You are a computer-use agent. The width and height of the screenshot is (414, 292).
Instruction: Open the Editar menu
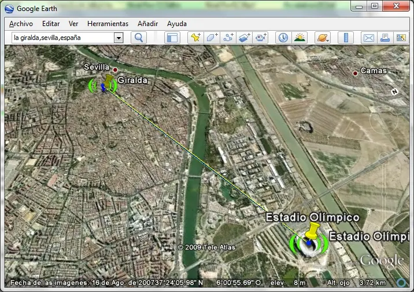click(51, 24)
